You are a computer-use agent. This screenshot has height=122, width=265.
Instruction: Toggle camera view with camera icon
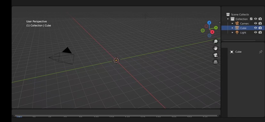(x=215, y=55)
